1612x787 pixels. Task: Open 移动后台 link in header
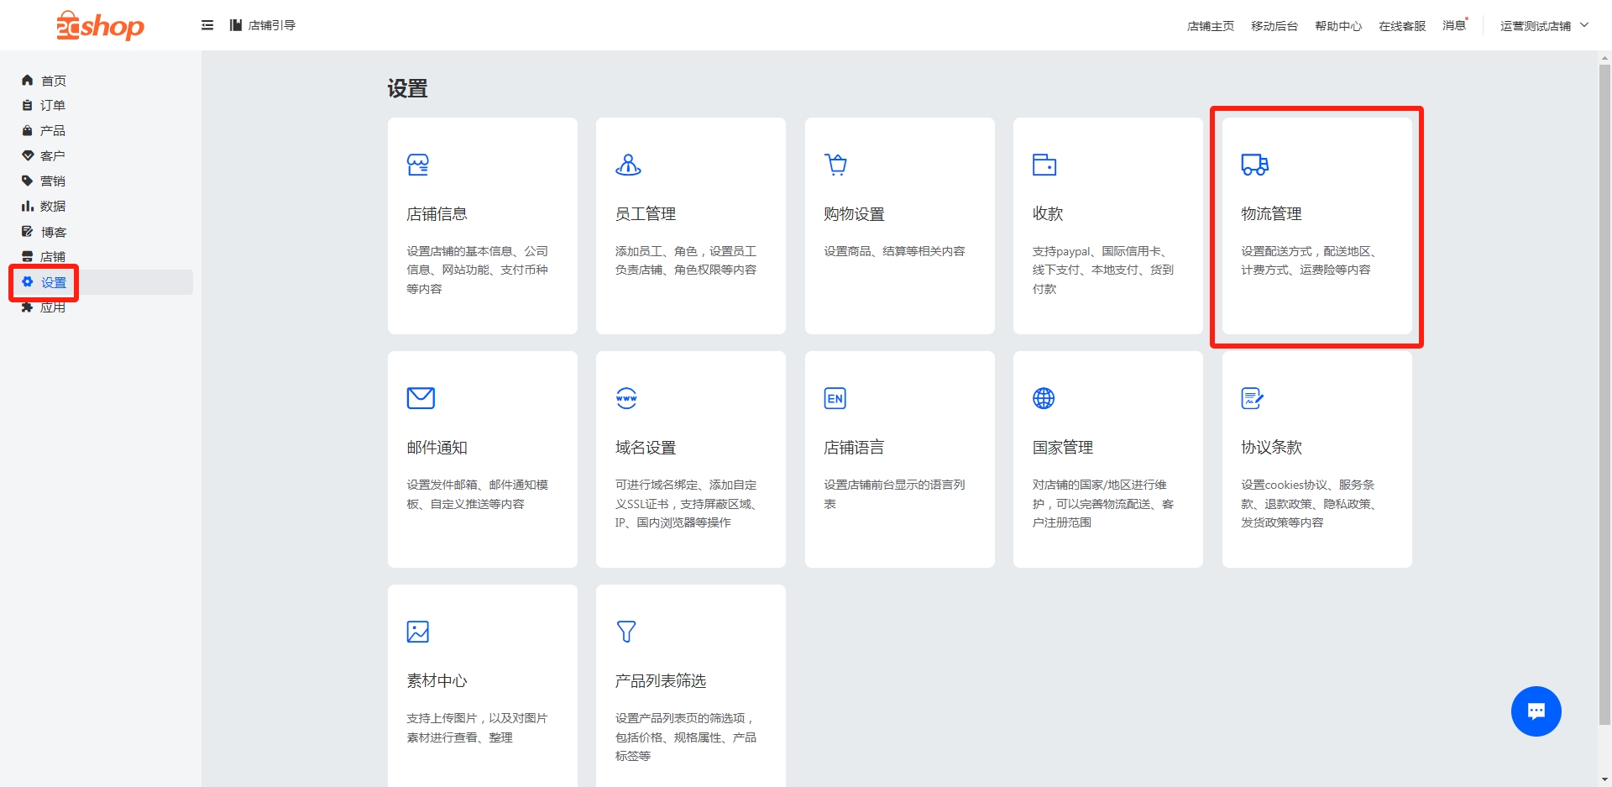point(1274,26)
